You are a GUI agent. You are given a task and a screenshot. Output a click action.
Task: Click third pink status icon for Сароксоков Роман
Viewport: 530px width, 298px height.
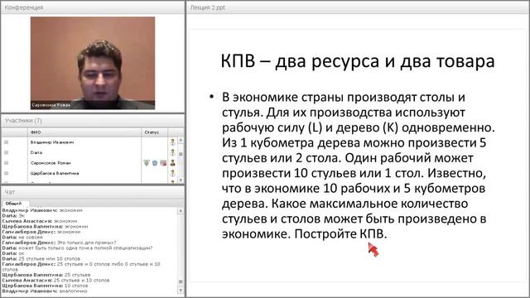point(163,163)
